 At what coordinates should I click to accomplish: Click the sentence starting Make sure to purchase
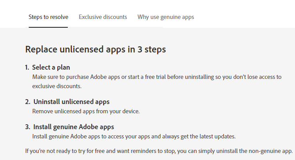pos(157,82)
